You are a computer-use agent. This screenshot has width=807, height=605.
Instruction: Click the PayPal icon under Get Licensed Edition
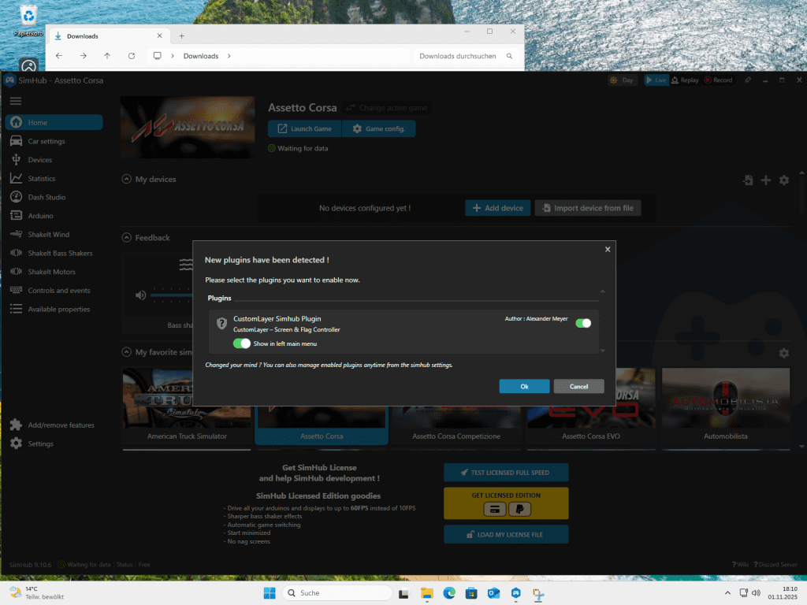coord(519,510)
